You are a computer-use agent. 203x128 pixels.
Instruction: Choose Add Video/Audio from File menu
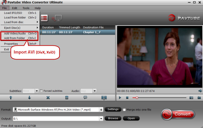click(20, 33)
